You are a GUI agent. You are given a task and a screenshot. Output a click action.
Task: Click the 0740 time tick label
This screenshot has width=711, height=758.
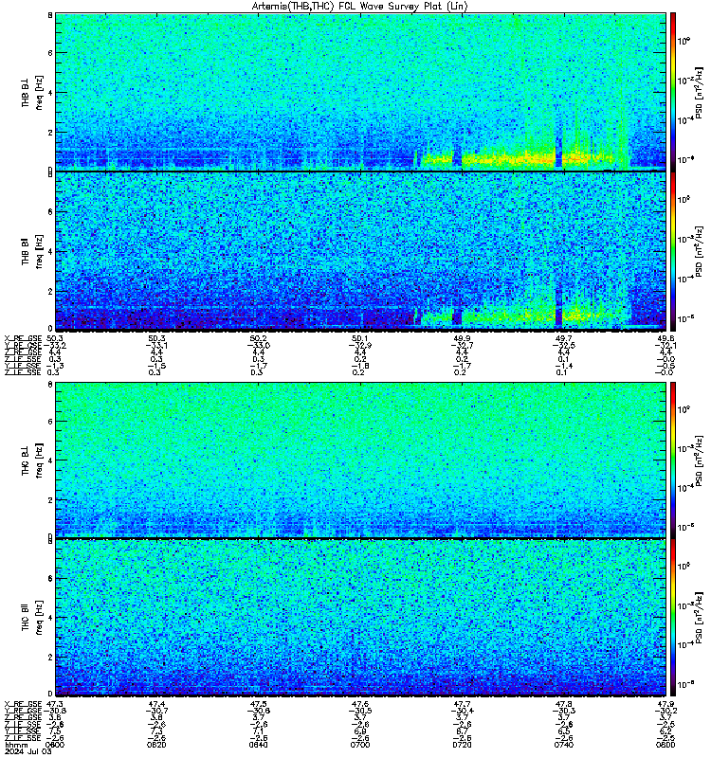[564, 745]
